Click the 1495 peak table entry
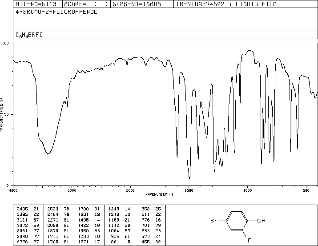The image size is (318, 246). click(x=83, y=220)
